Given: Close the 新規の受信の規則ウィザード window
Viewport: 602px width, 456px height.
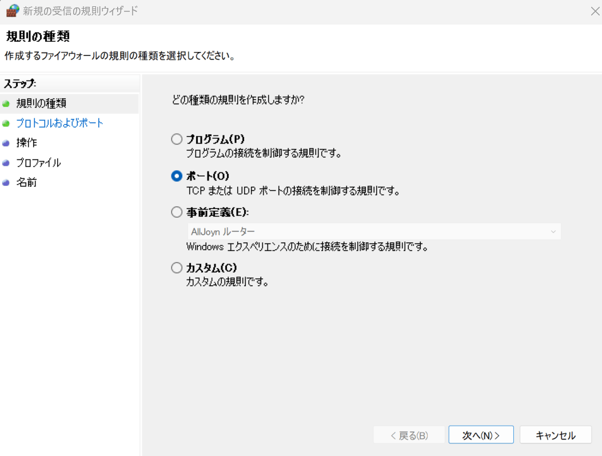Looking at the screenshot, I should (595, 11).
